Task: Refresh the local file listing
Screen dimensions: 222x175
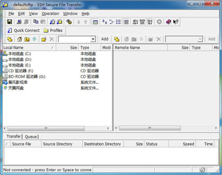Action: [34, 39]
